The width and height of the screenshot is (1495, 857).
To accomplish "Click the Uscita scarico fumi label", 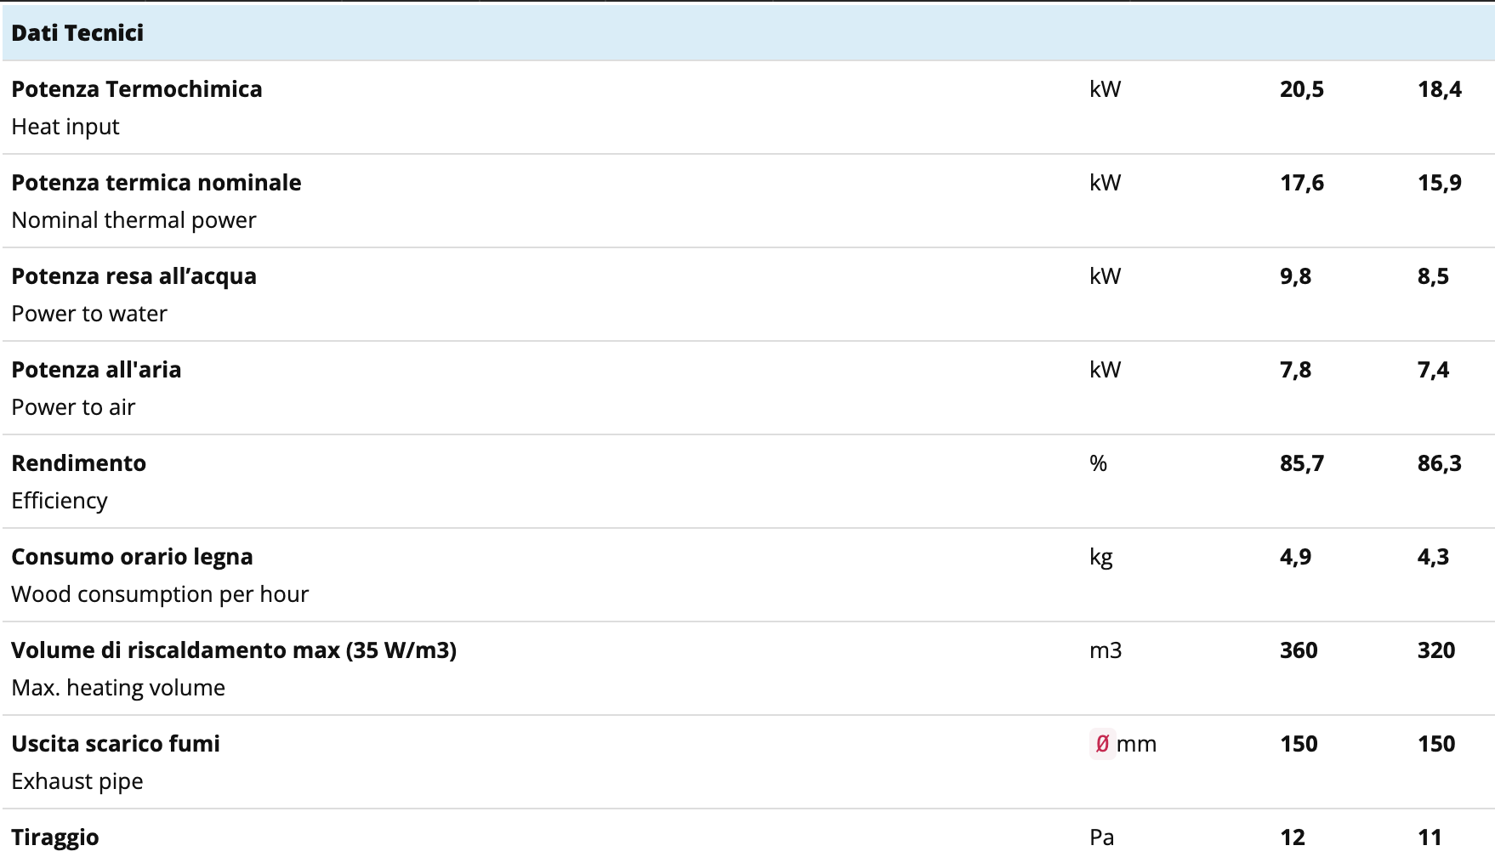I will tap(116, 744).
